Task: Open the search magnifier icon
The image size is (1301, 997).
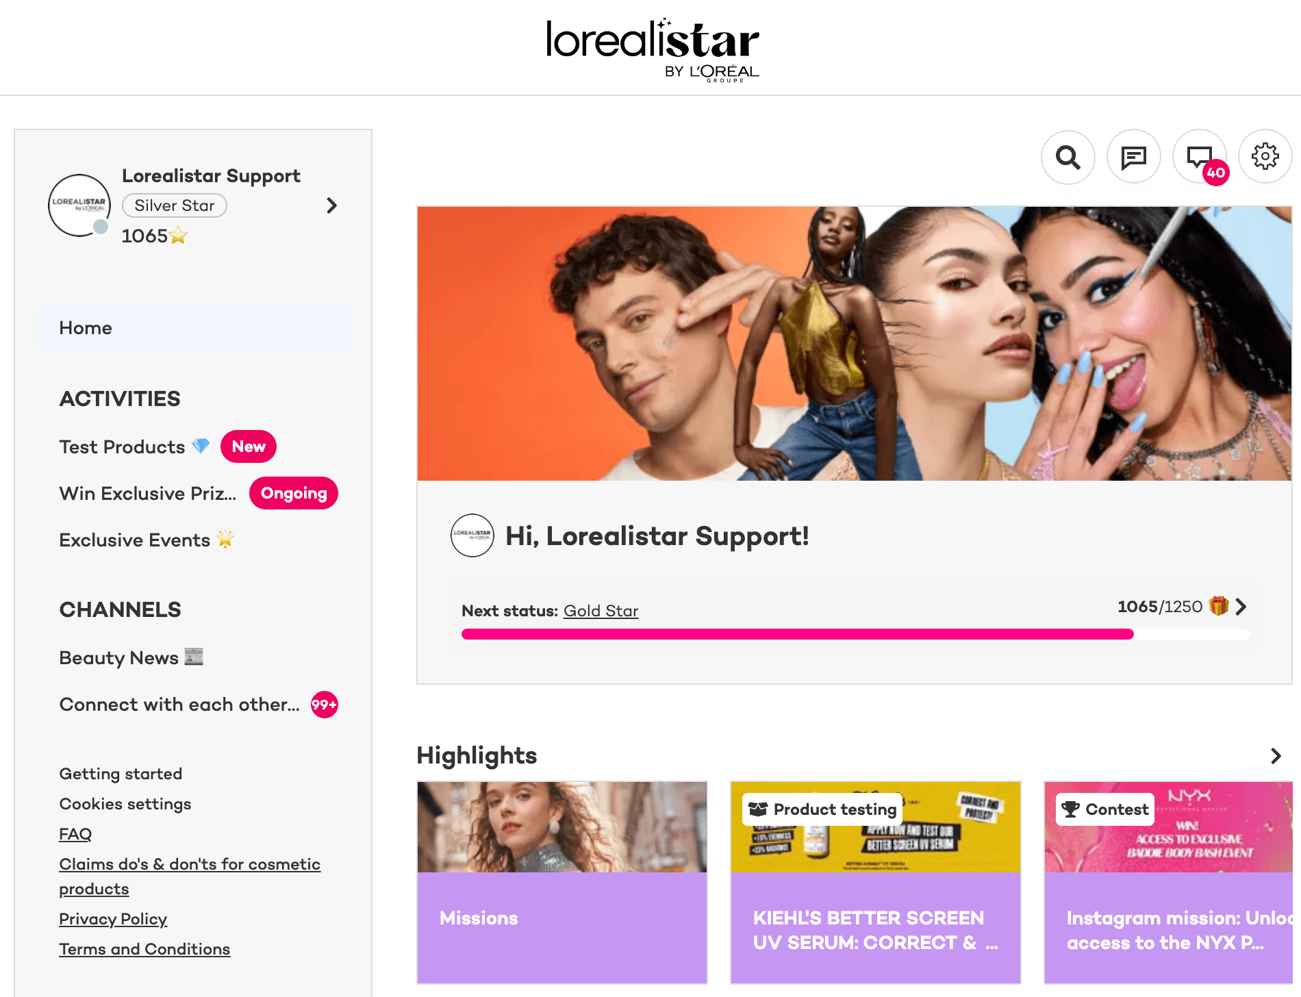Action: click(1068, 157)
